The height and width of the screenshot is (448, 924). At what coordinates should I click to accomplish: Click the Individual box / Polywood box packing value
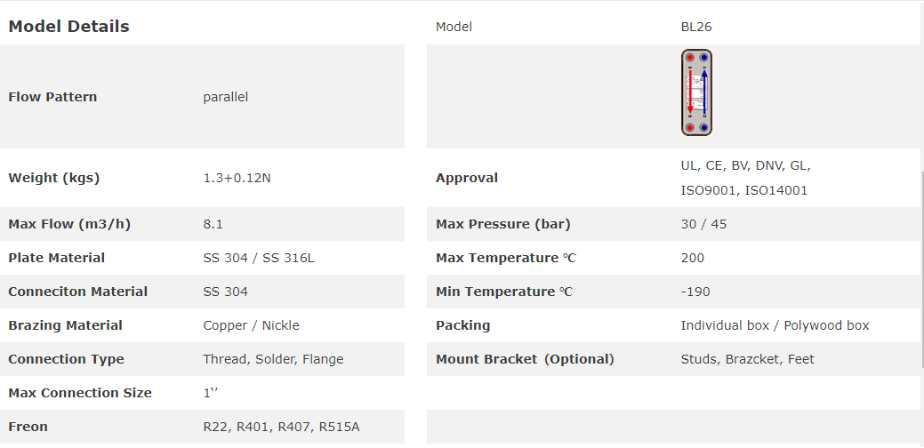tap(775, 325)
